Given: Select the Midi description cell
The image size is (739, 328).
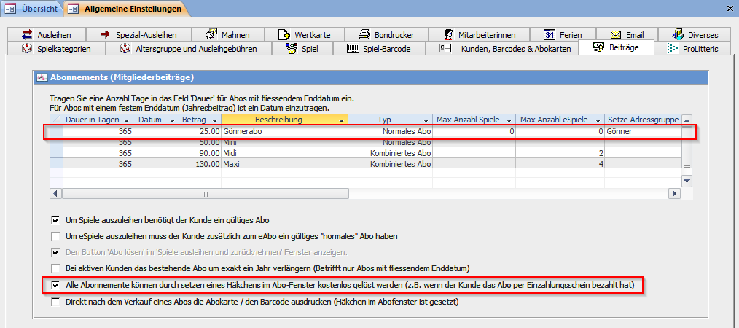Looking at the screenshot, I should [285, 153].
